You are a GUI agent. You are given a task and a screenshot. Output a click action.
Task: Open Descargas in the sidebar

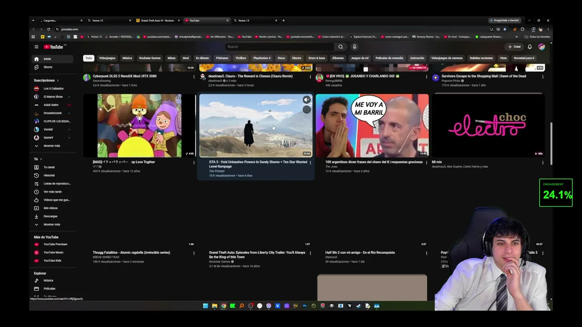pos(53,216)
